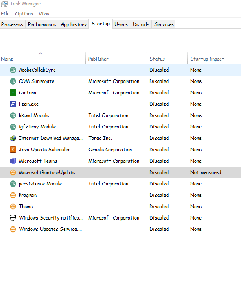Click the Not measured startup impact cell
241x287 pixels.
[x=206, y=172]
